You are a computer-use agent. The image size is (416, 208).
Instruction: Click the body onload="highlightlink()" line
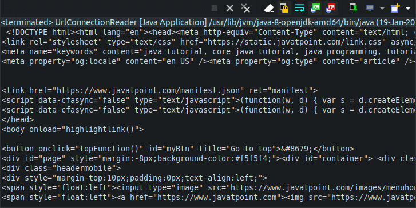73,129
